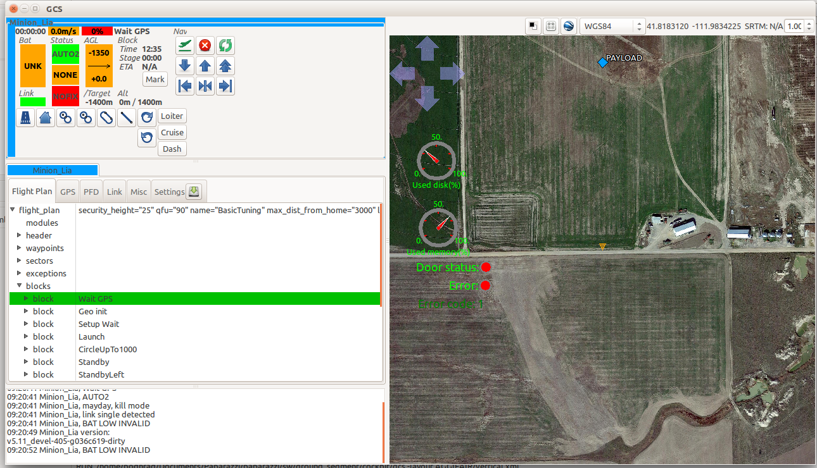This screenshot has height=468, width=817.
Task: Select the Link tab
Action: pos(115,192)
